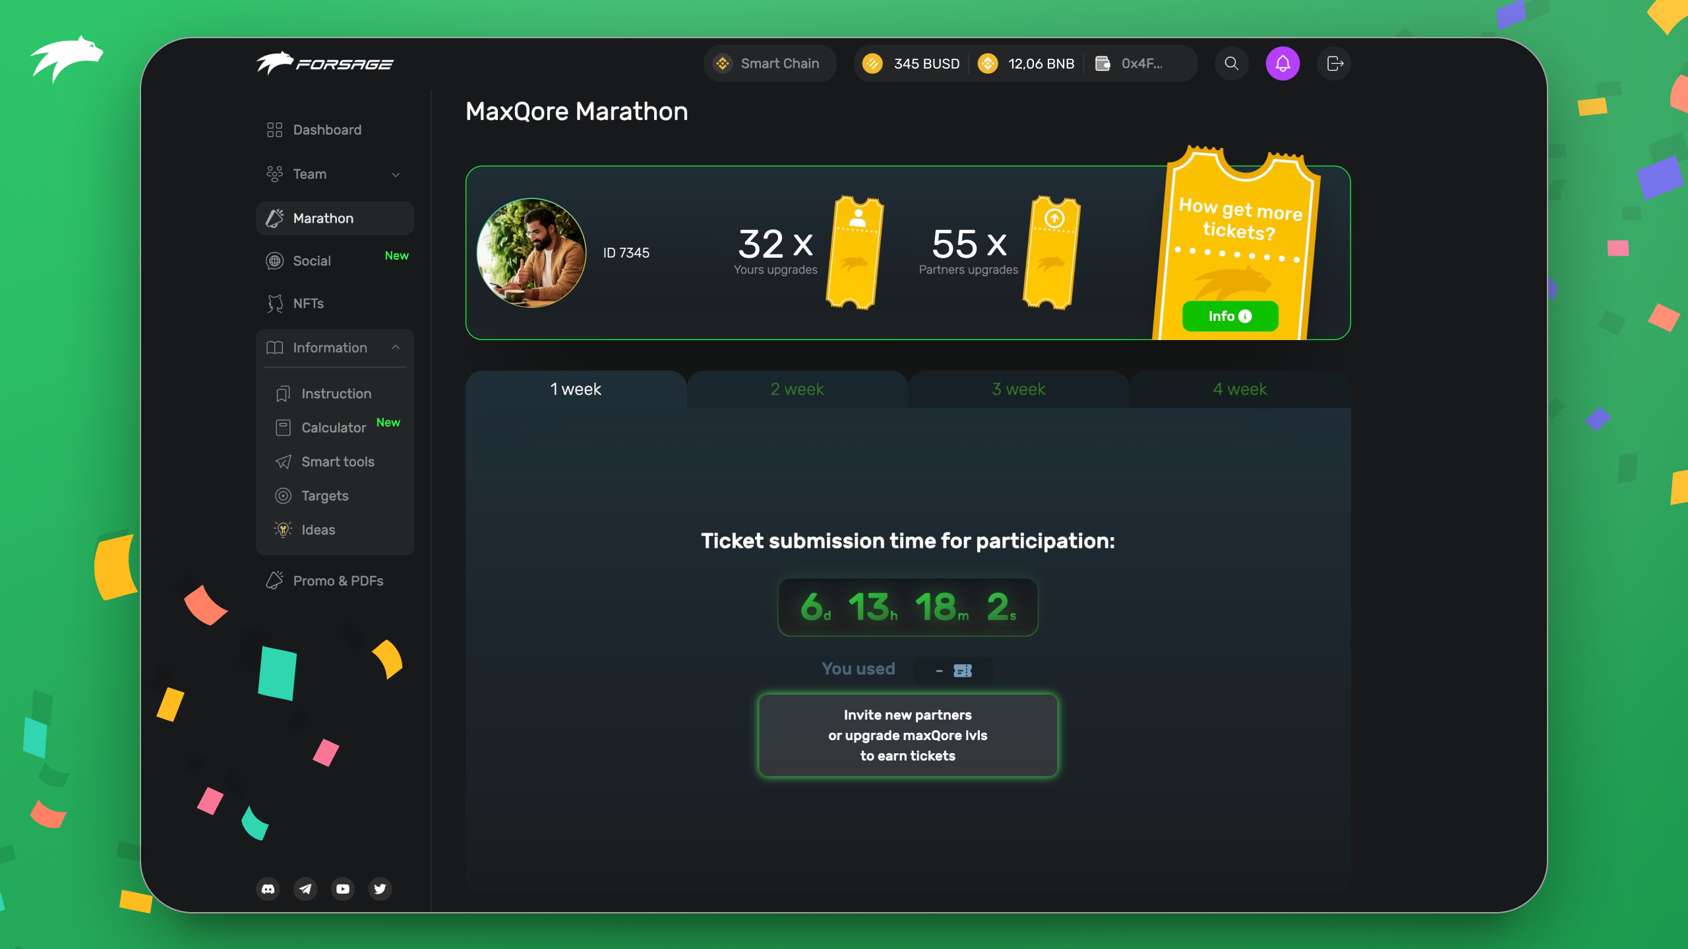Open notifications bell icon

[1282, 63]
